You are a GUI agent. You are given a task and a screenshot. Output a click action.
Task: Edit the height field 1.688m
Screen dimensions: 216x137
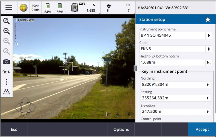(172, 62)
